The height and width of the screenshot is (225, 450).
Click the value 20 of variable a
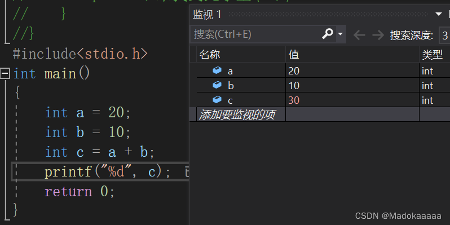[294, 71]
